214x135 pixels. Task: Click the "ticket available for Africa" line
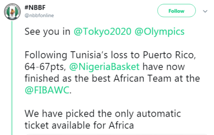[79, 125]
